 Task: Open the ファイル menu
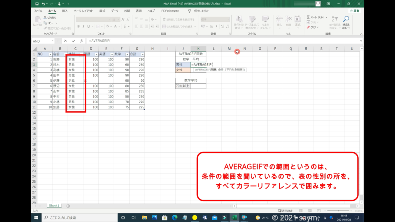pyautogui.click(x=38, y=11)
